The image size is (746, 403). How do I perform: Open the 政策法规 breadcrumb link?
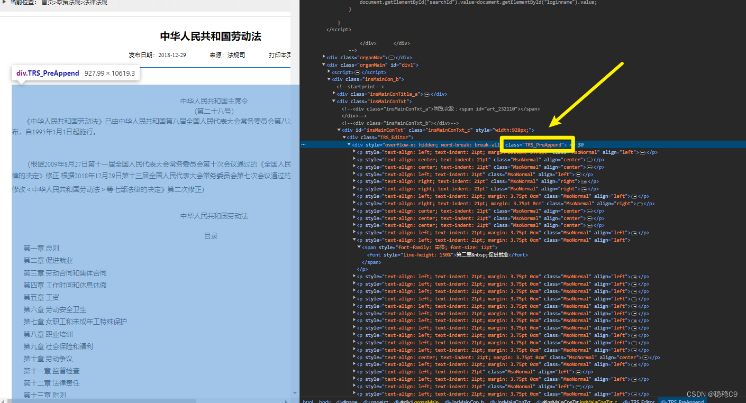[x=69, y=3]
